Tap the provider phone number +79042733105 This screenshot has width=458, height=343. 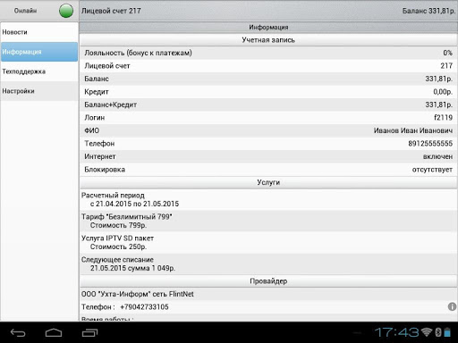[144, 307]
